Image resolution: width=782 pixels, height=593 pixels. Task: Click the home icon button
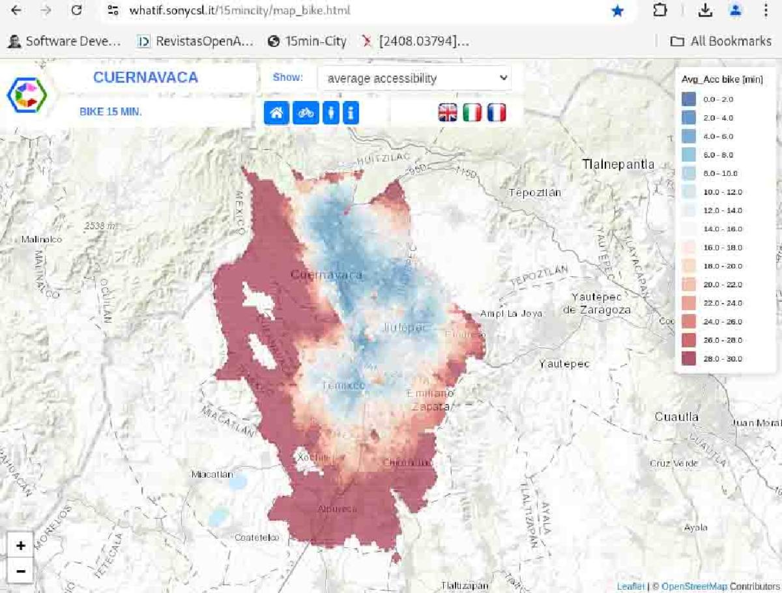[x=276, y=113]
